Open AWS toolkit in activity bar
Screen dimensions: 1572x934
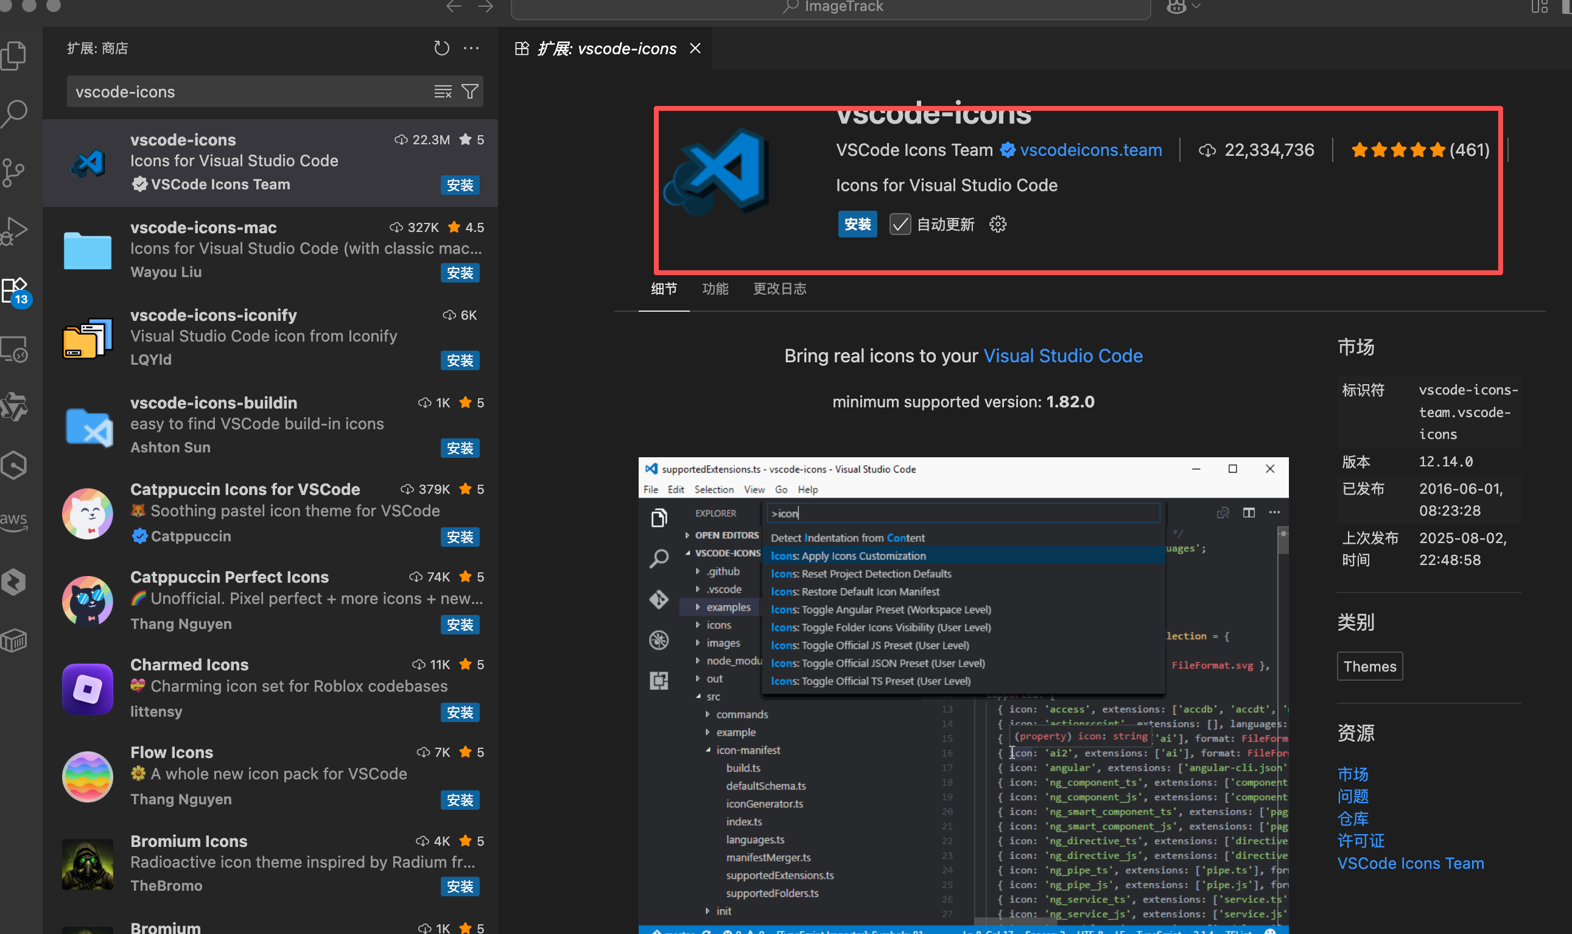coord(14,521)
